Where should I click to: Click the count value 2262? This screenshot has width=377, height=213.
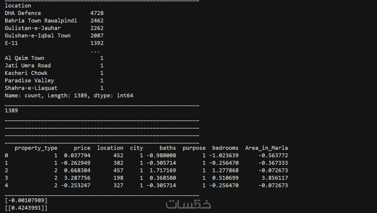click(x=97, y=28)
